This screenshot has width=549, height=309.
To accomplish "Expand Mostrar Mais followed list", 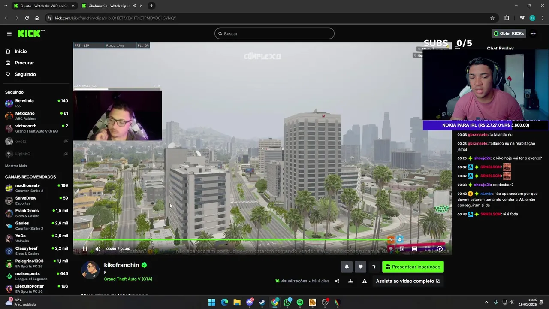I will click(x=16, y=166).
